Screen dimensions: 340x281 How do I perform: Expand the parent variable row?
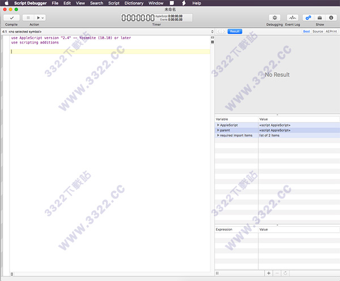(218, 130)
